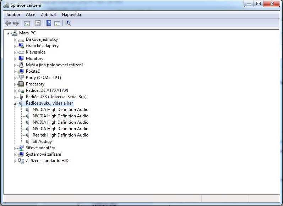The height and width of the screenshot is (206, 283).
Task: Select the Grafické adaptéry label
Action: tap(42, 46)
